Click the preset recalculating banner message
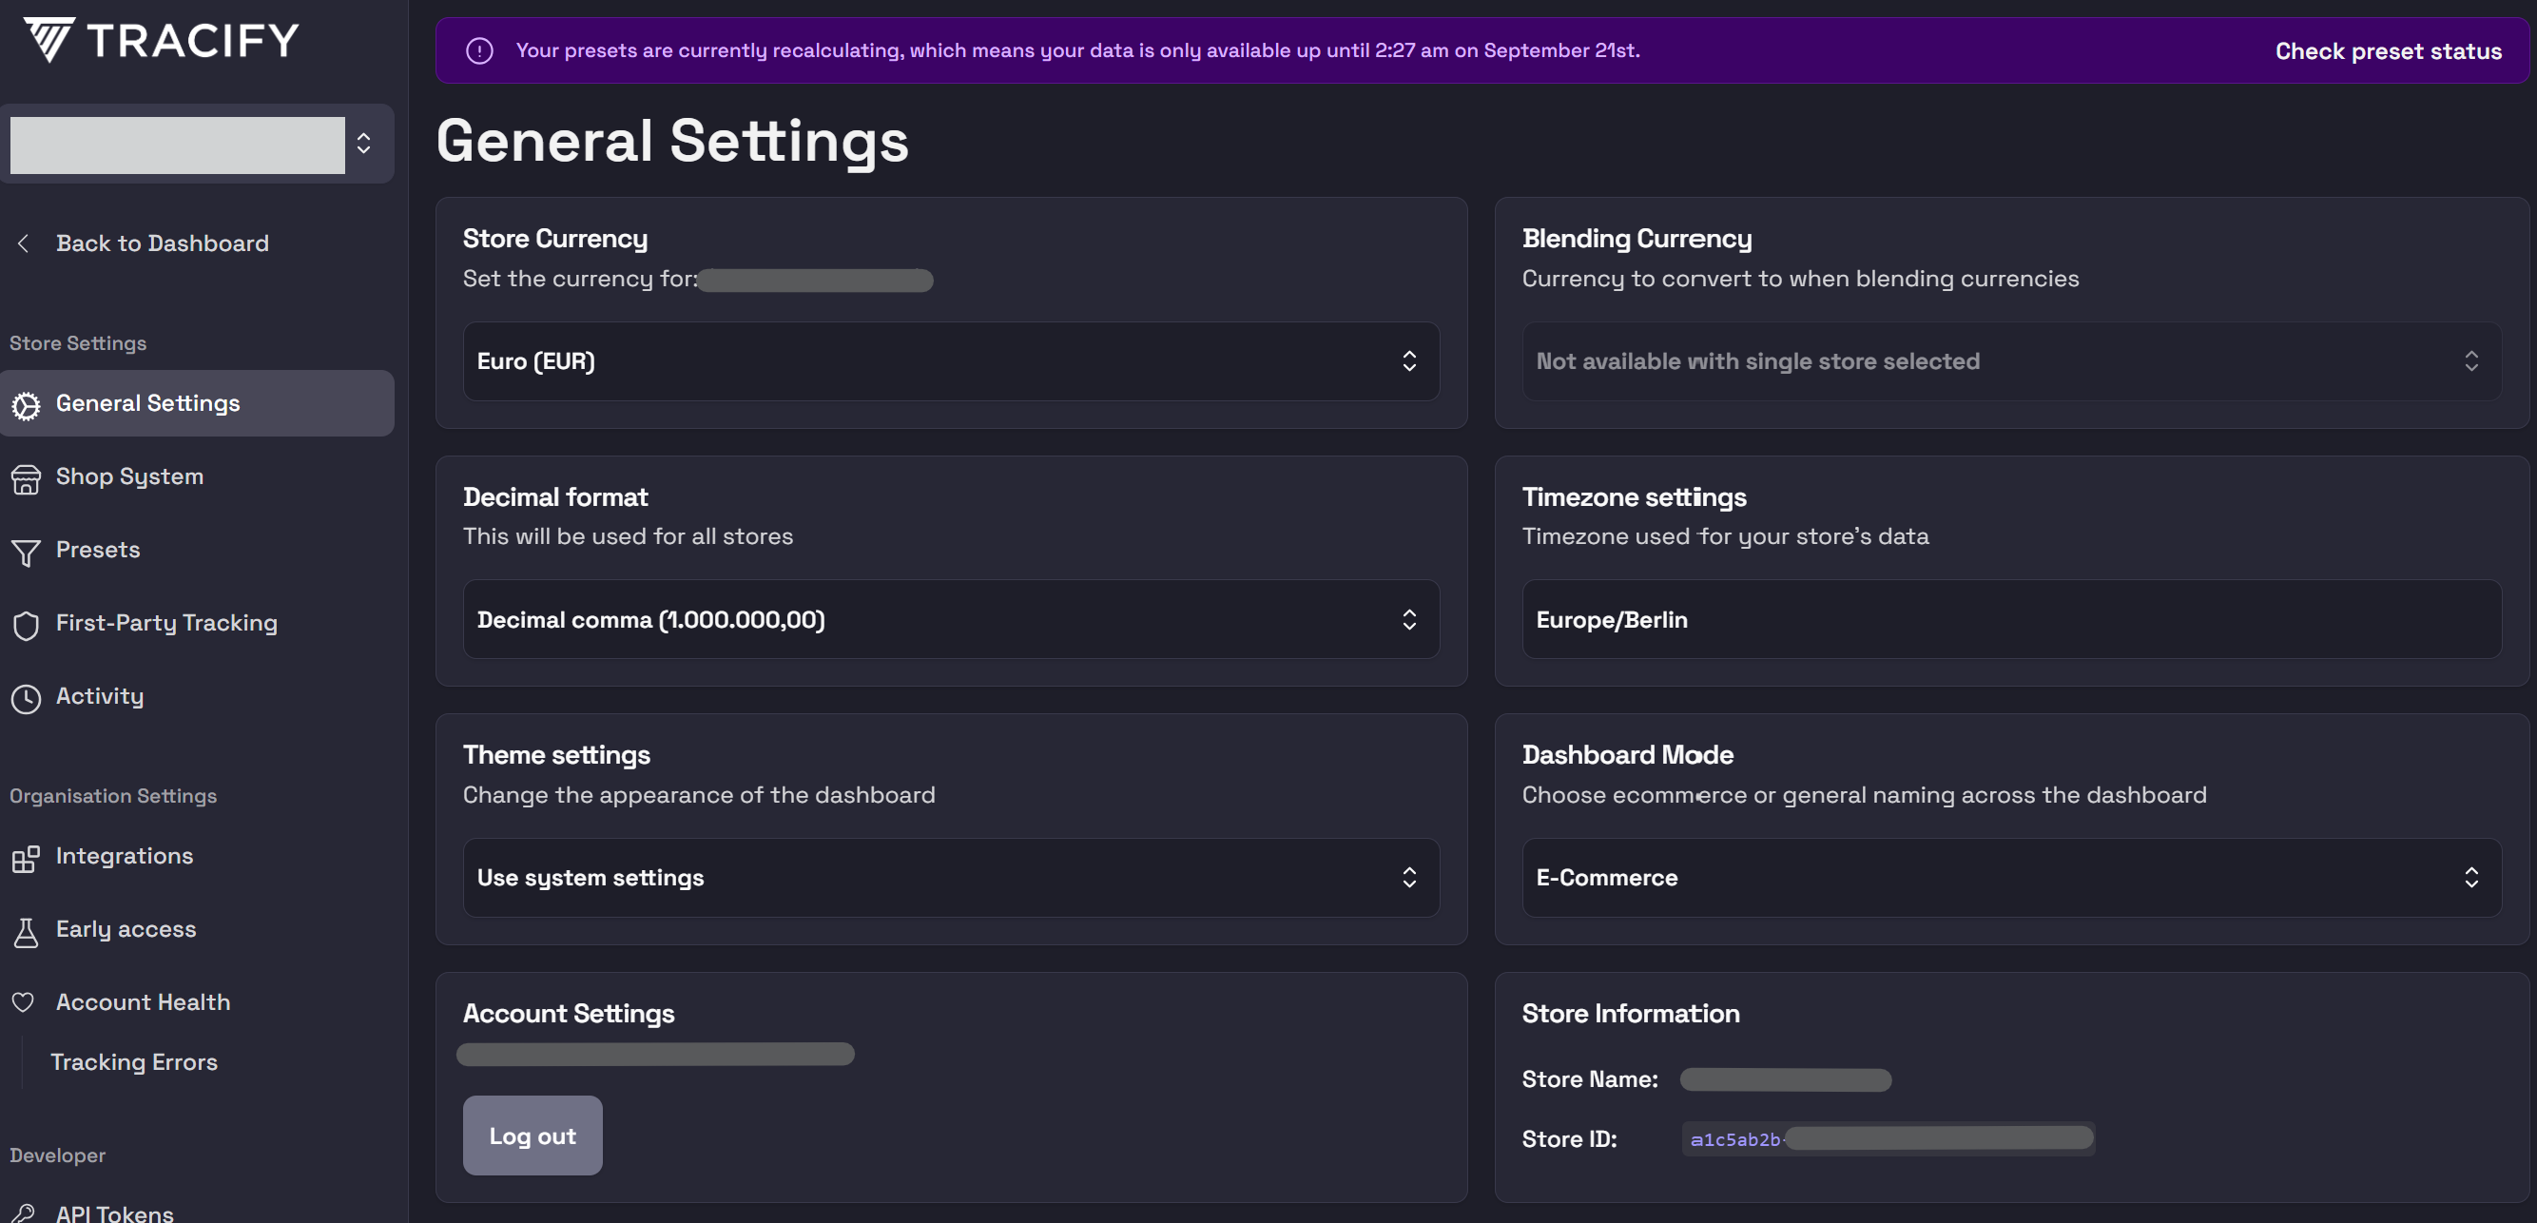 tap(1077, 50)
